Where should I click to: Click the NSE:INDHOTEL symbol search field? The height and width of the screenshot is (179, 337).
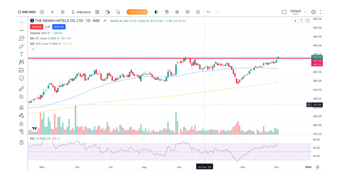(28, 12)
